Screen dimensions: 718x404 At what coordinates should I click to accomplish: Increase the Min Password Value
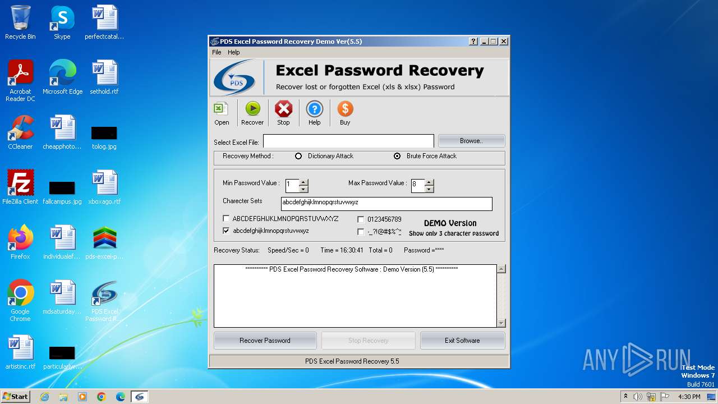303,182
